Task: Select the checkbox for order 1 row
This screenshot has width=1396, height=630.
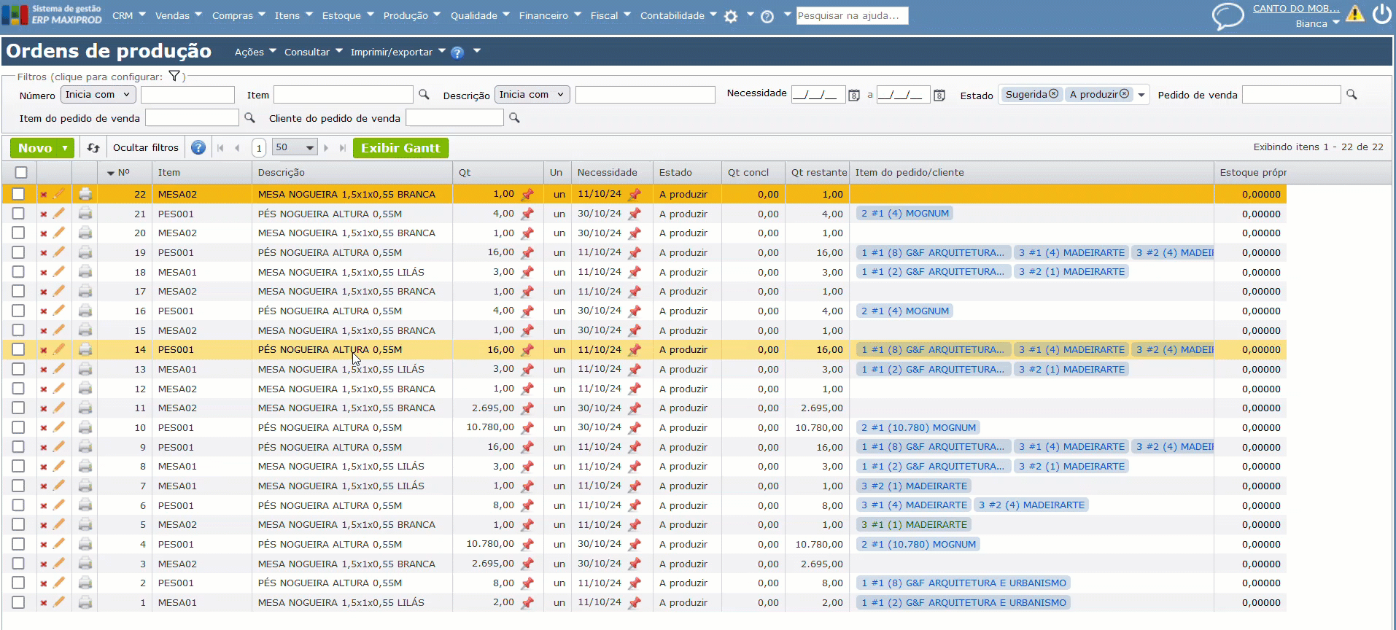Action: pyautogui.click(x=19, y=602)
